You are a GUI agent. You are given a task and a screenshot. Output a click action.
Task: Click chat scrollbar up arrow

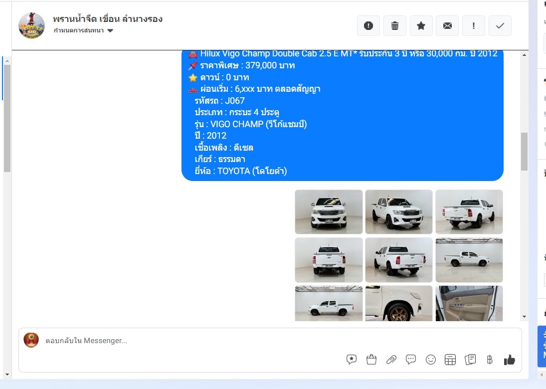(525, 55)
